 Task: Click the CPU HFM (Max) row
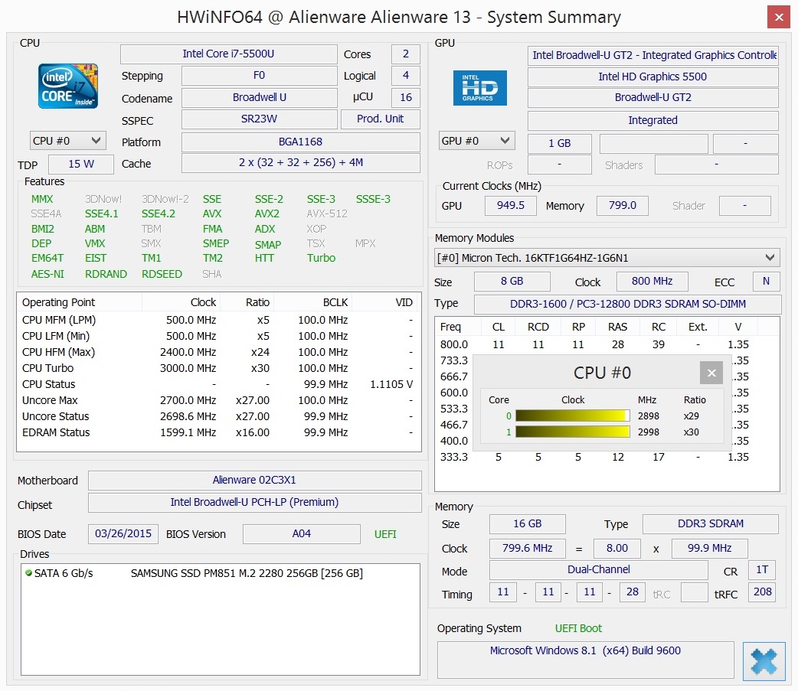point(219,352)
